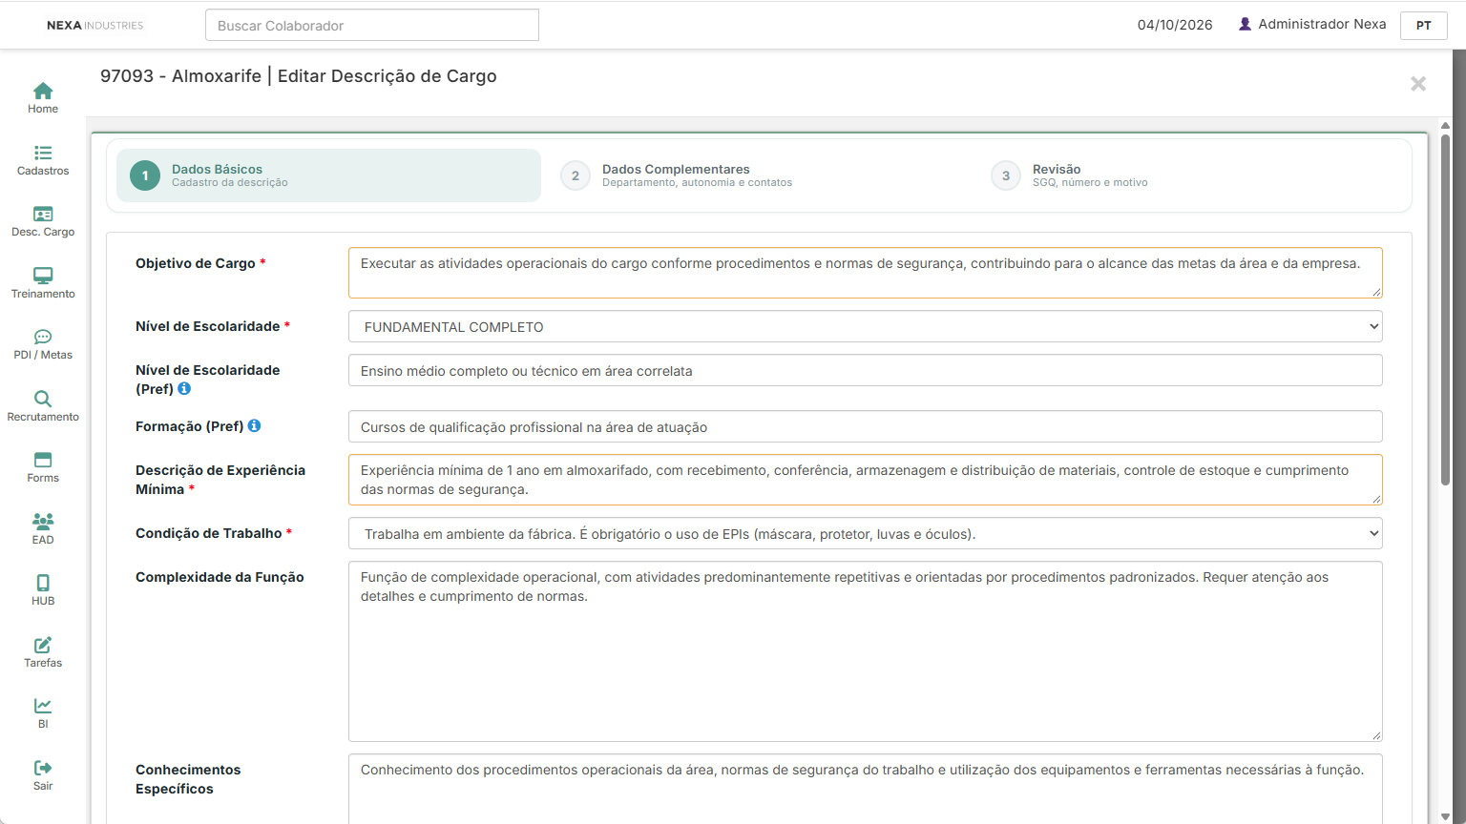Open Recrutamento magnifier icon

(43, 399)
